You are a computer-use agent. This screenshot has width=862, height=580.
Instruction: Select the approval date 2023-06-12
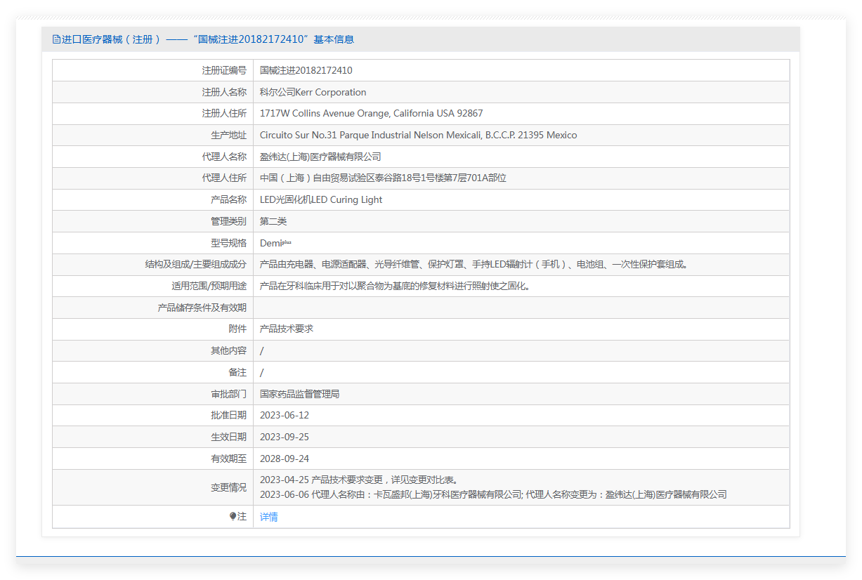tap(285, 415)
